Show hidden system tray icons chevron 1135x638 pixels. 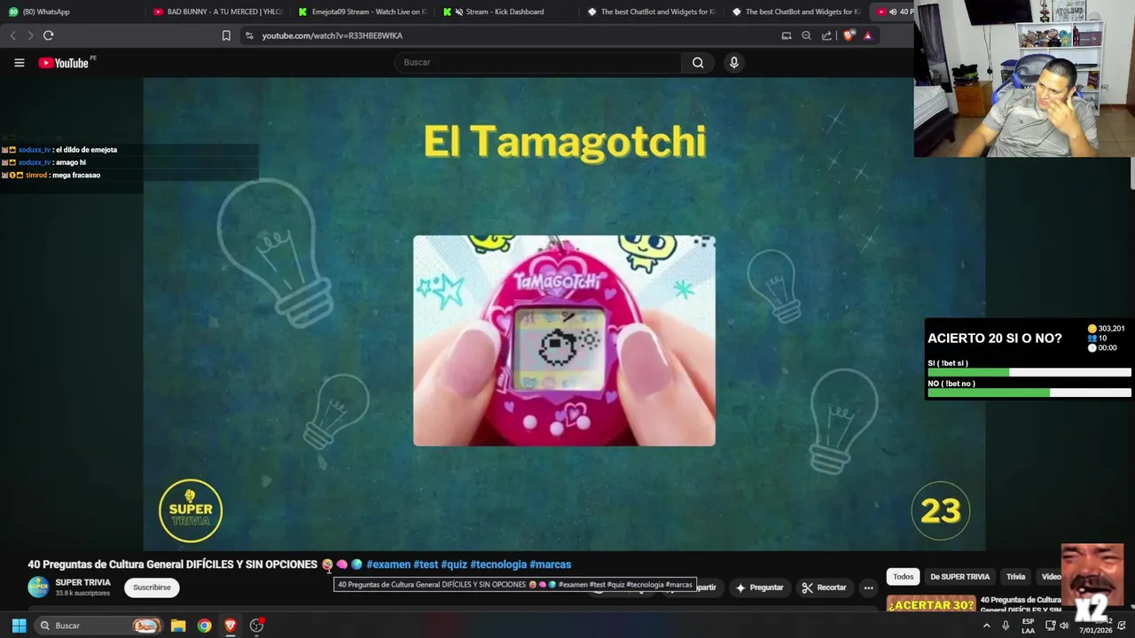tap(986, 626)
